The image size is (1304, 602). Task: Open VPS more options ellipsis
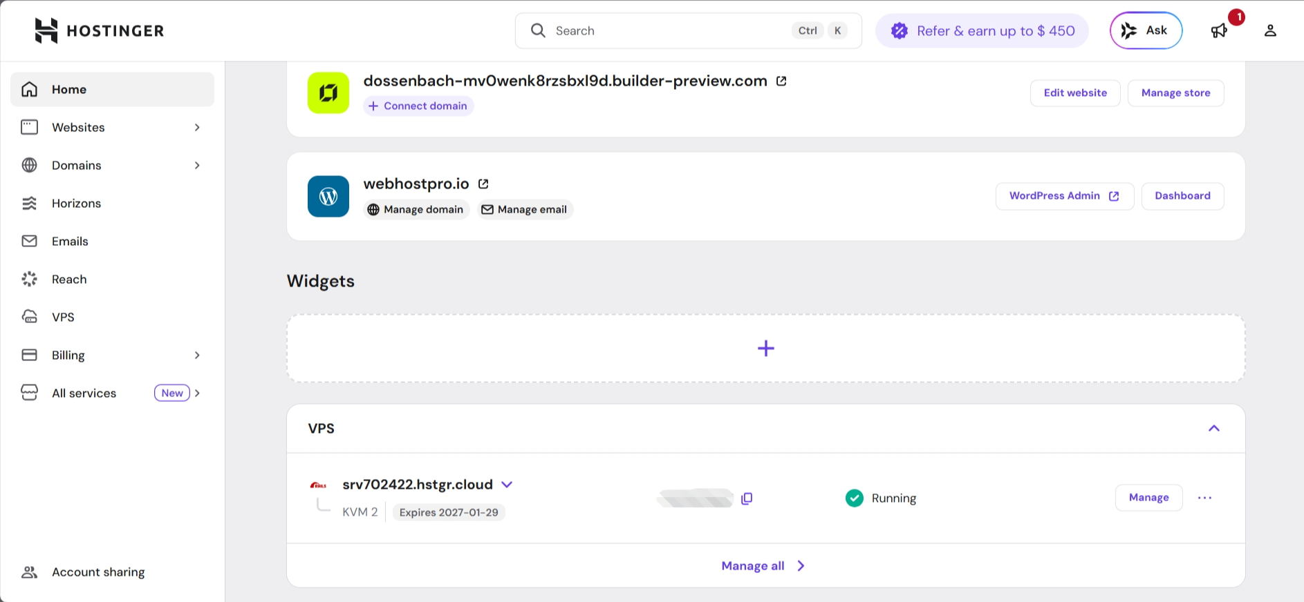[x=1205, y=498]
